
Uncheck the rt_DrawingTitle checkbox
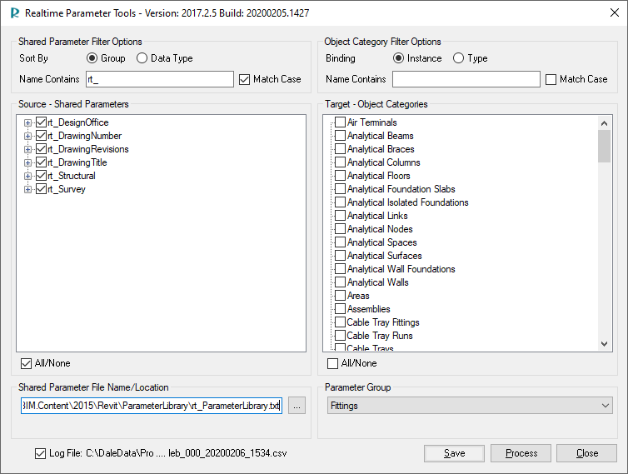coord(42,162)
